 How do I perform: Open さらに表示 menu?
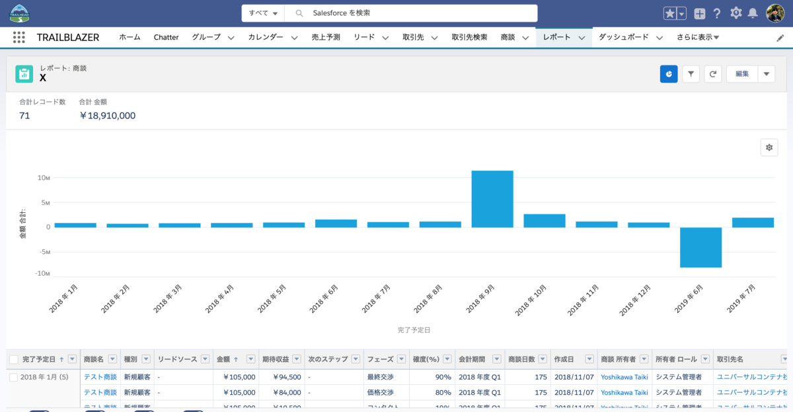coord(698,38)
